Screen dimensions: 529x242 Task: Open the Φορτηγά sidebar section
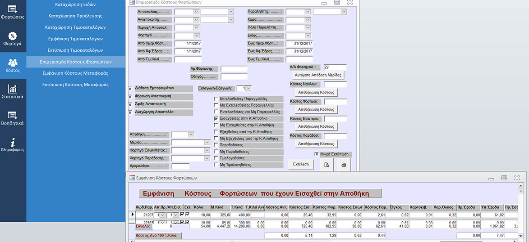(13, 39)
